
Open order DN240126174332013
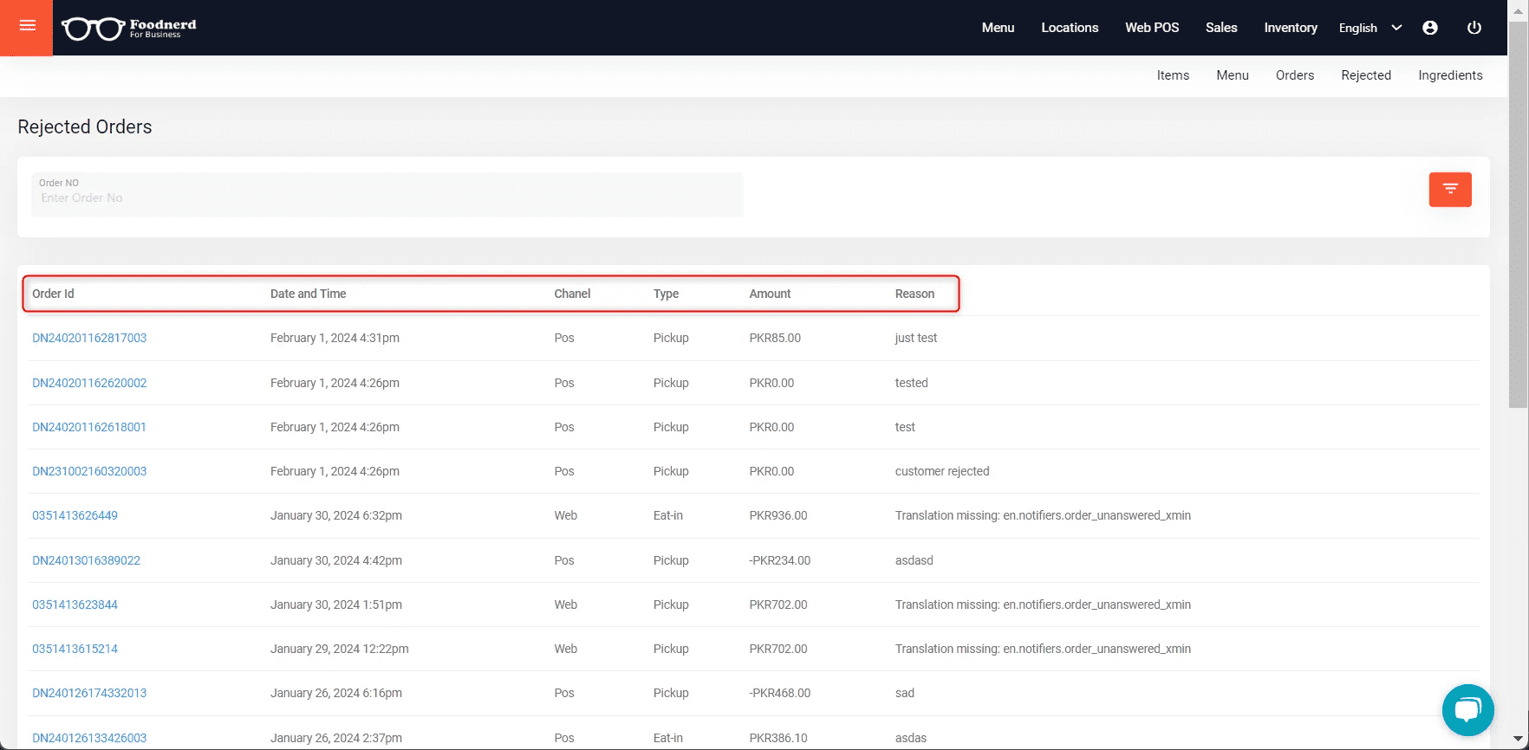tap(89, 693)
